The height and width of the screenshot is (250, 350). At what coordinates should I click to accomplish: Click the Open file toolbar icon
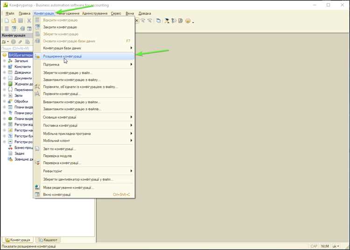(14, 21)
